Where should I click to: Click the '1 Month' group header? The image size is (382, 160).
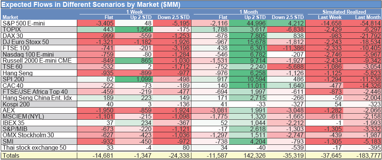click(x=248, y=12)
